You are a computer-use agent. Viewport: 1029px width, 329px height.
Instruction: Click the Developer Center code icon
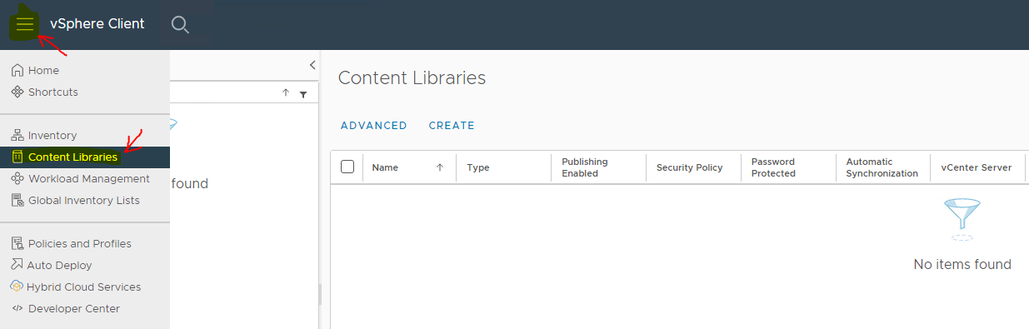click(17, 308)
